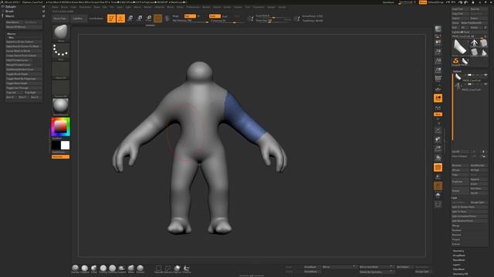Select the white main color swatch

(65, 145)
